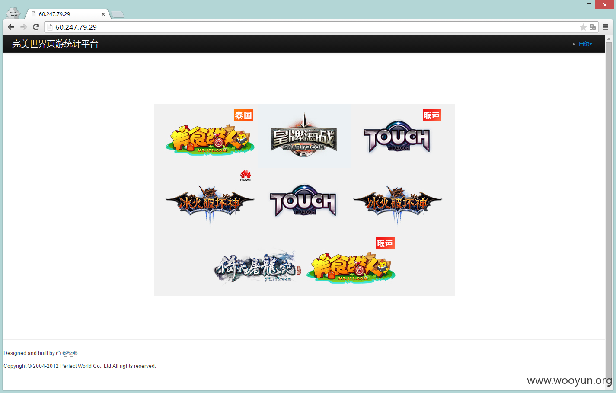The height and width of the screenshot is (393, 616).
Task: Open 完美世界页游统计平台 brand title link
Action: point(55,44)
